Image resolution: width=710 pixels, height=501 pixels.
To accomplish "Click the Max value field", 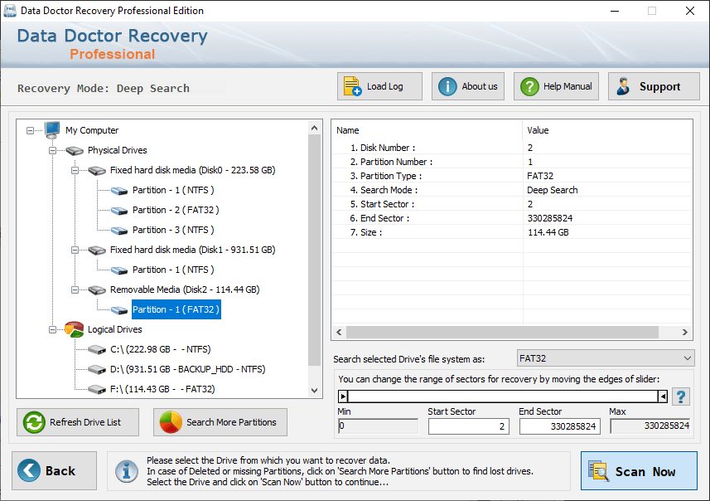I will [650, 426].
